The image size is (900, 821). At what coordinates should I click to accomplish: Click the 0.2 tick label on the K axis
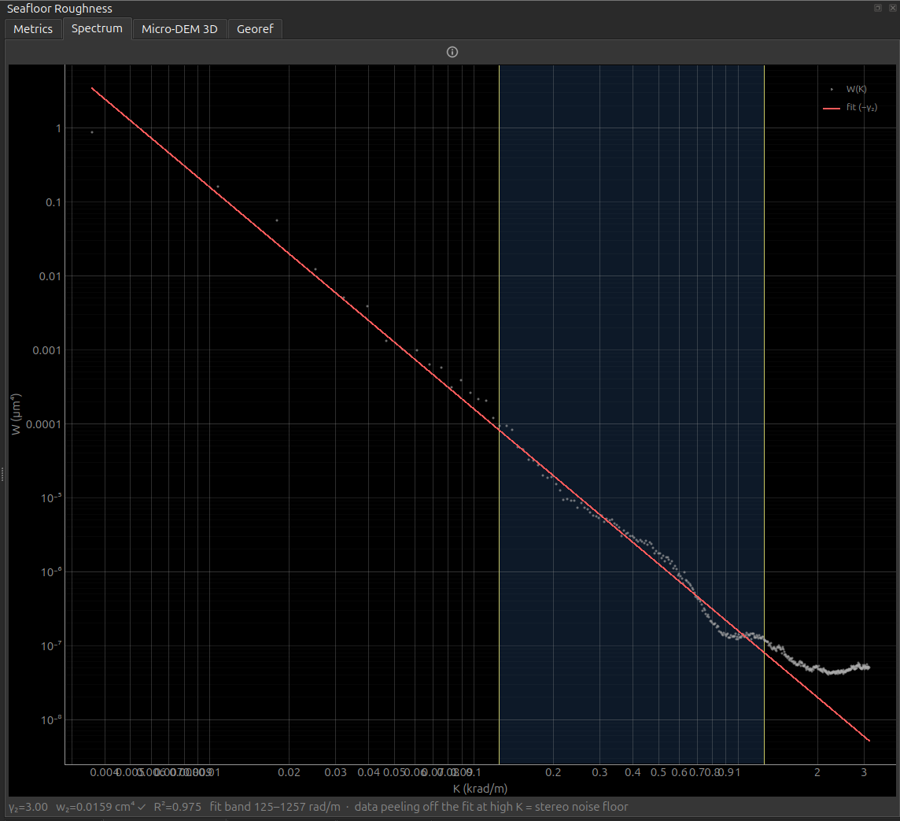coord(553,772)
